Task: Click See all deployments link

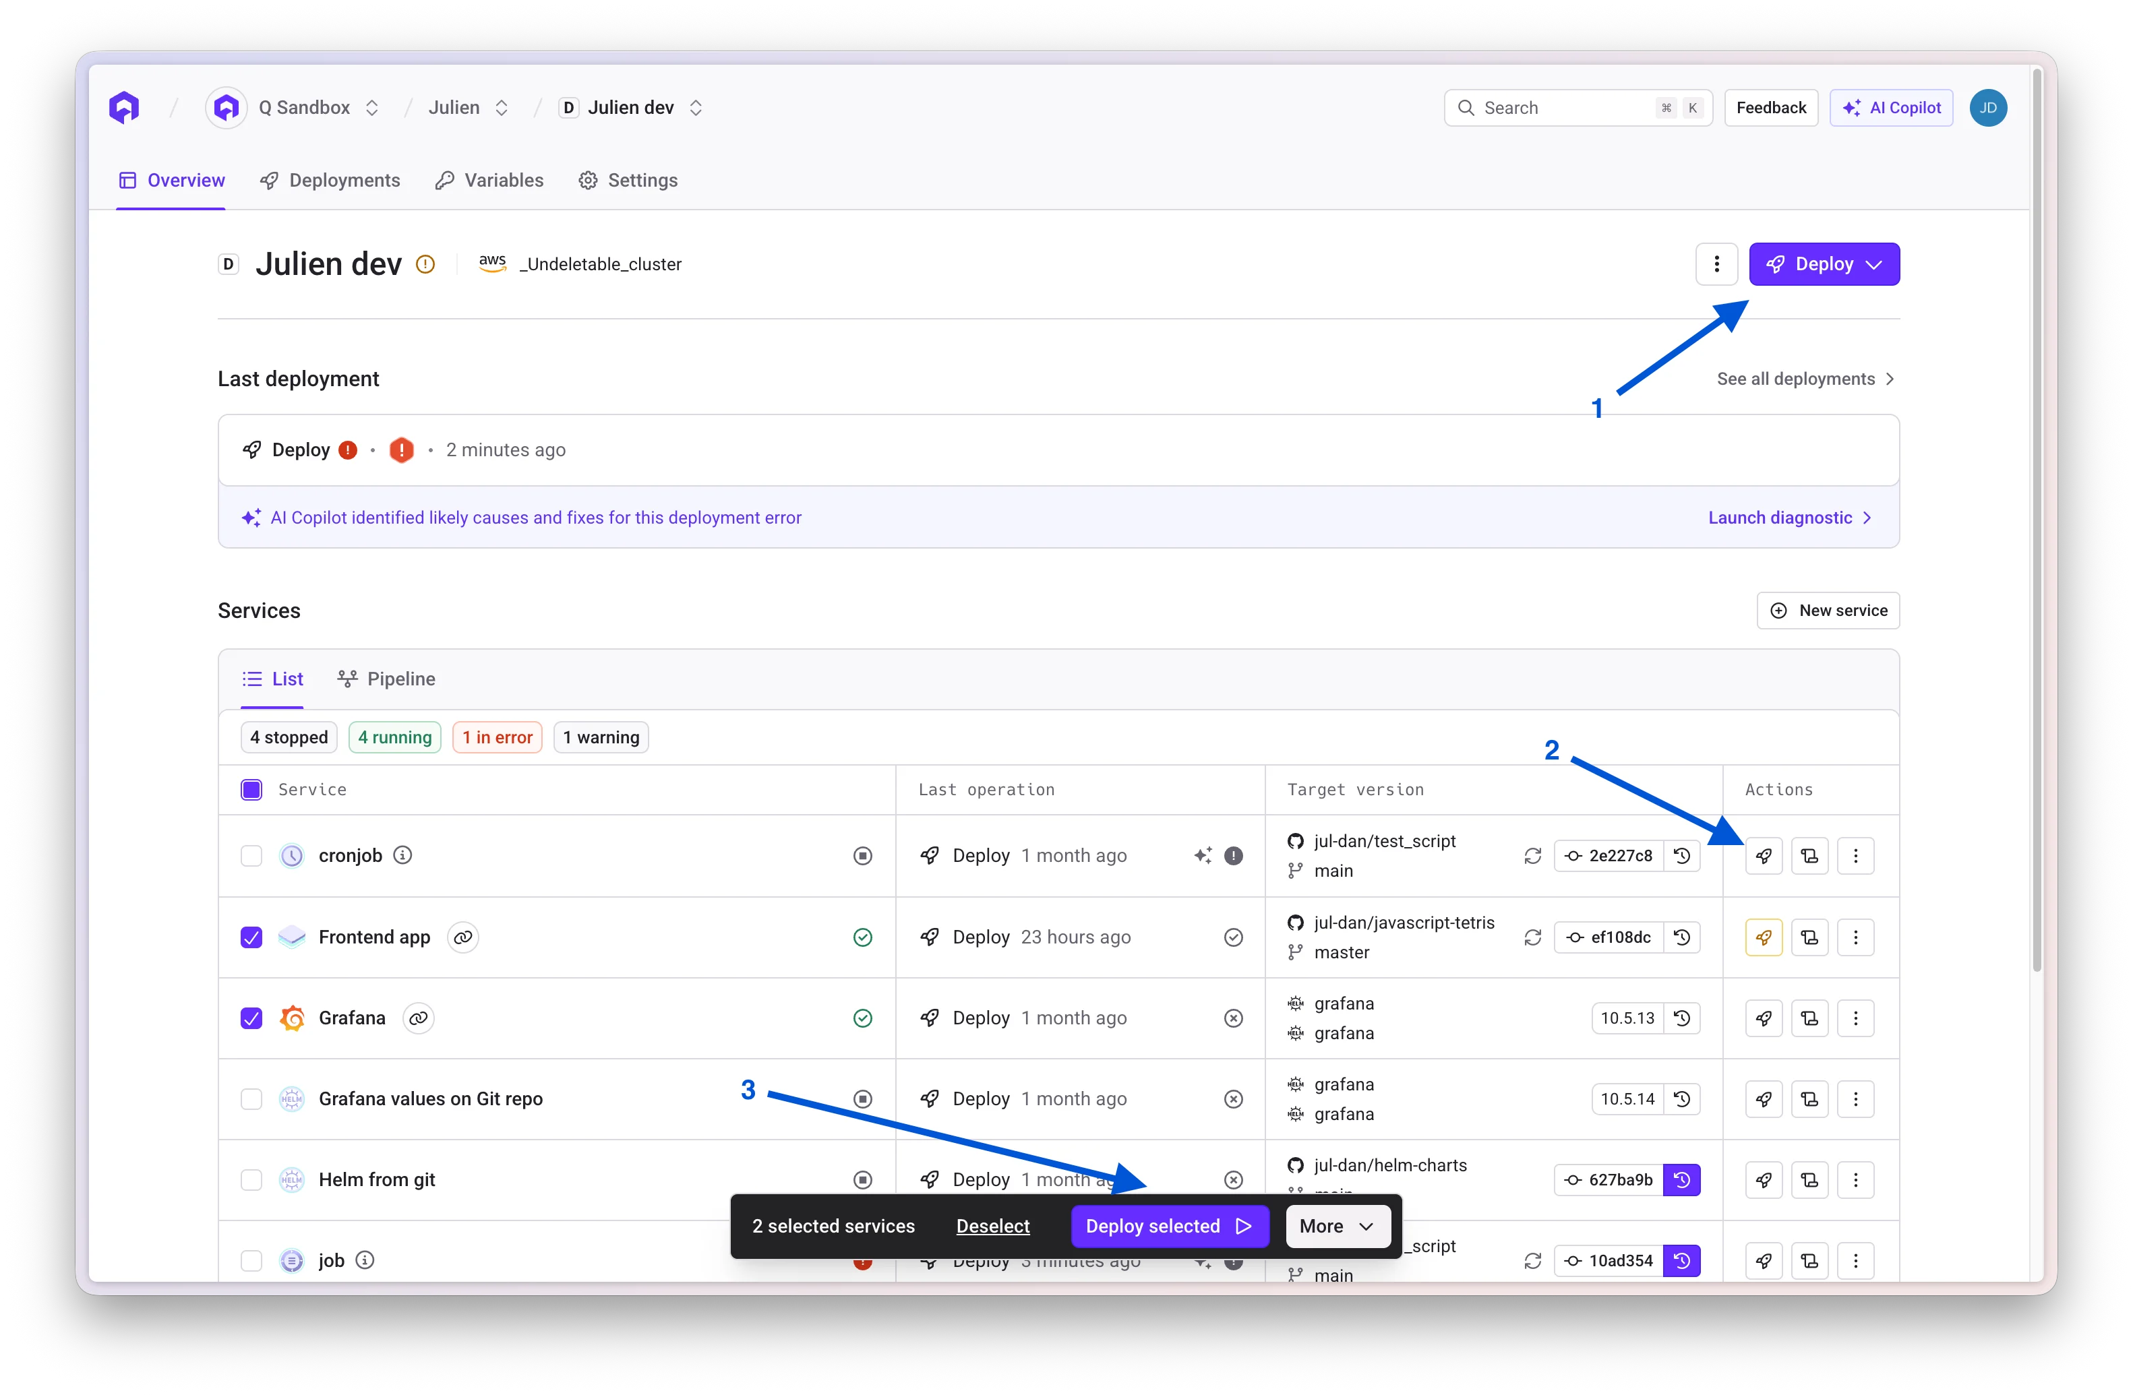Action: 1806,379
